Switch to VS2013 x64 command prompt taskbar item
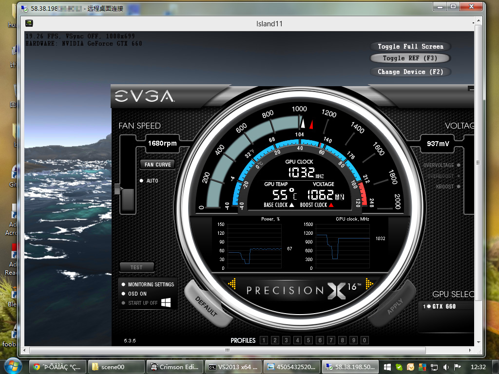499x374 pixels. tap(233, 367)
